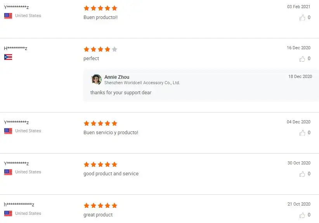Click the five-star rating above 'great product'
Screen dimensions: 319x223
tap(100, 206)
